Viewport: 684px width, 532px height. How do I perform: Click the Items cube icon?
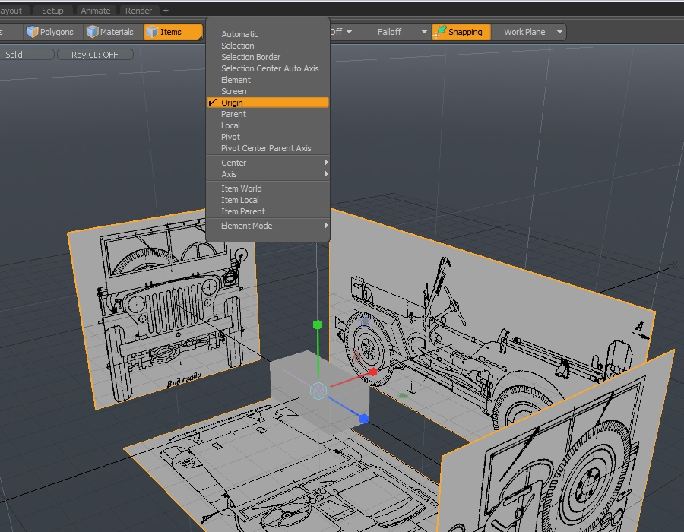tap(152, 32)
